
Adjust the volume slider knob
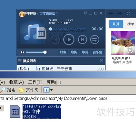[45, 52]
